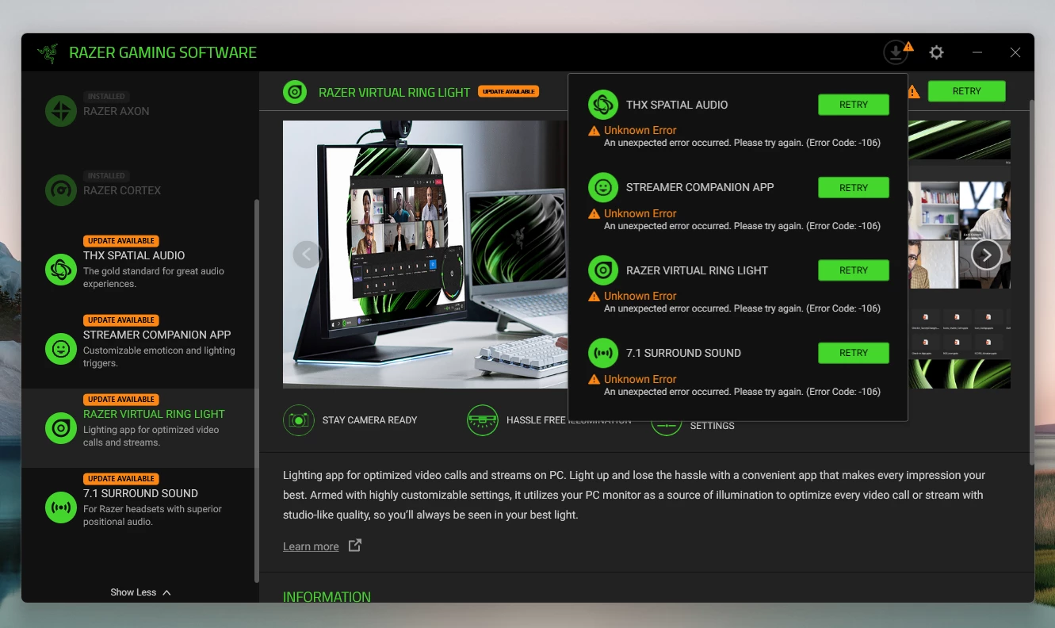The width and height of the screenshot is (1055, 628).
Task: Click warning triangle under THX Spatial Audio
Action: tap(594, 131)
